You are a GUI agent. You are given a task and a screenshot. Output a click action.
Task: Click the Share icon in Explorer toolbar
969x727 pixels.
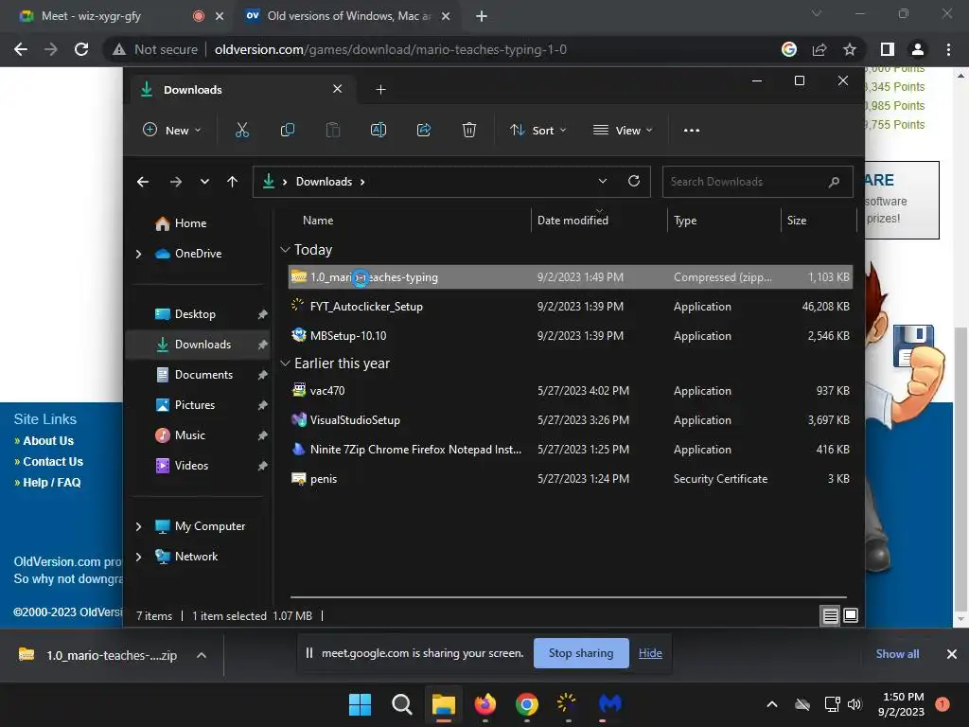click(x=424, y=130)
